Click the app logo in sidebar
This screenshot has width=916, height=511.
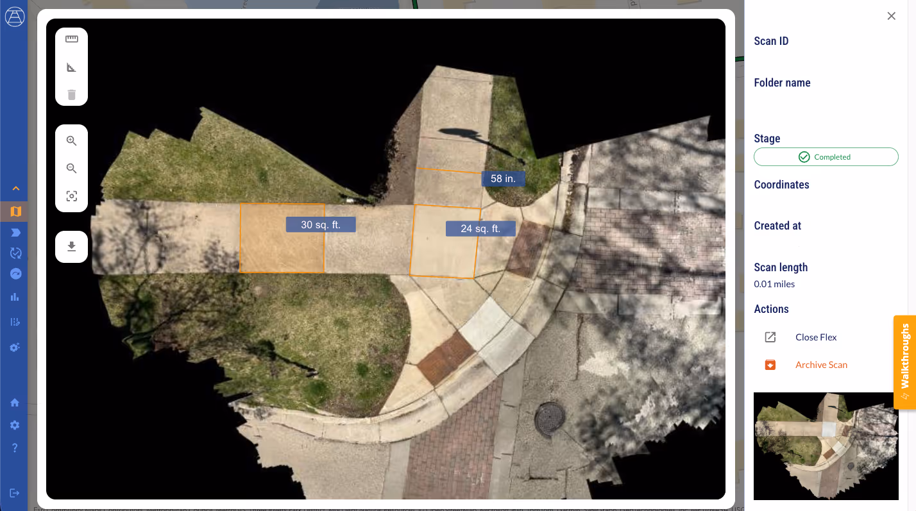14,17
